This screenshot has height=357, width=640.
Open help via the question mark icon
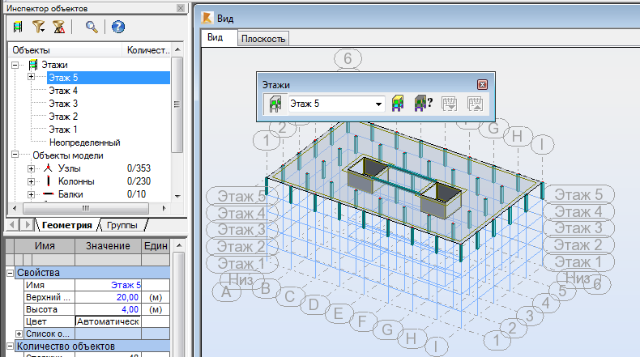coord(118,27)
